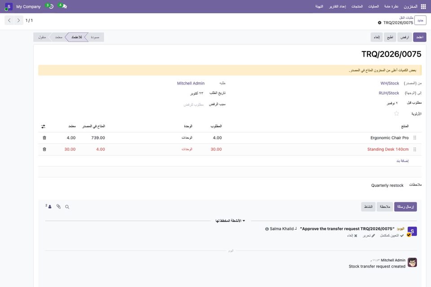Click Mitchell Admin avatar in chatter
The height and width of the screenshot is (287, 431).
click(x=412, y=262)
